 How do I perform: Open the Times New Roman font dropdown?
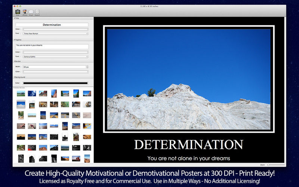click(x=55, y=34)
